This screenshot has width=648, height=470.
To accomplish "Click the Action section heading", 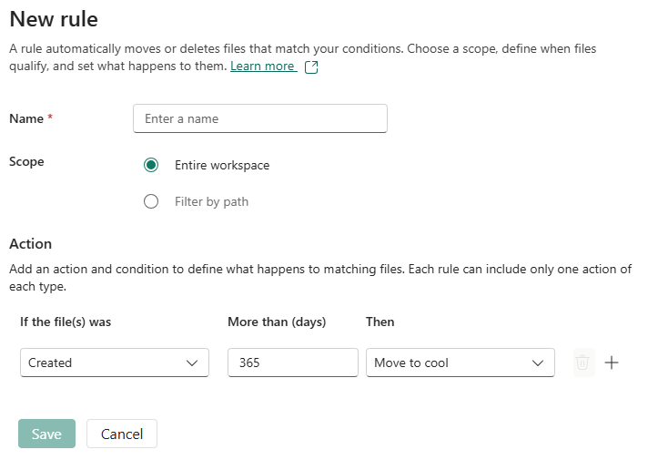I will [31, 244].
